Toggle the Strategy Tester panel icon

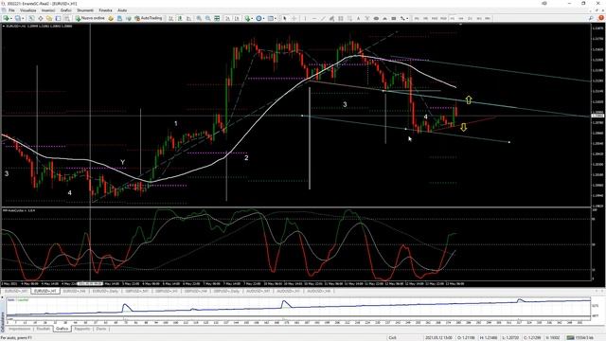point(67,18)
